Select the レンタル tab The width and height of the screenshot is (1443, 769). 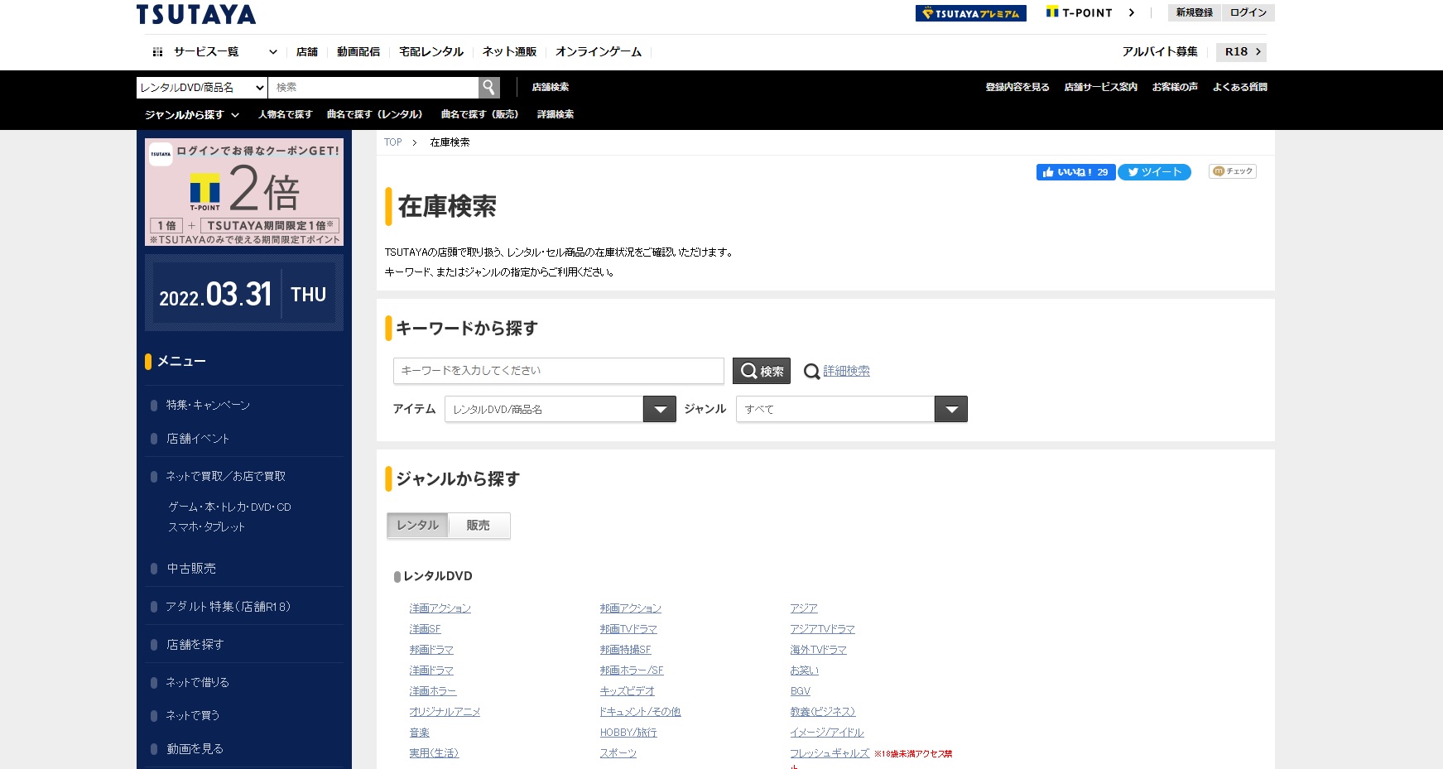[x=417, y=526]
